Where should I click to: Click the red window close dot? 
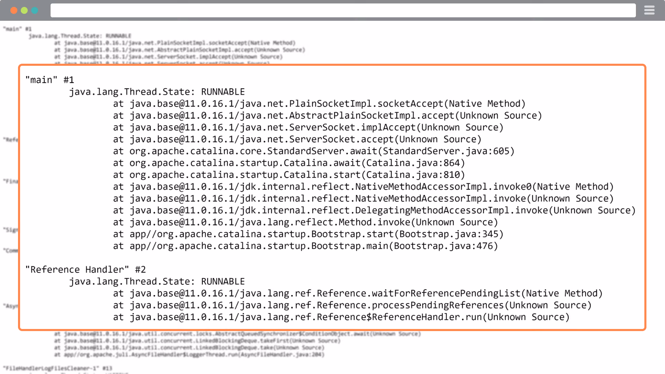point(14,10)
